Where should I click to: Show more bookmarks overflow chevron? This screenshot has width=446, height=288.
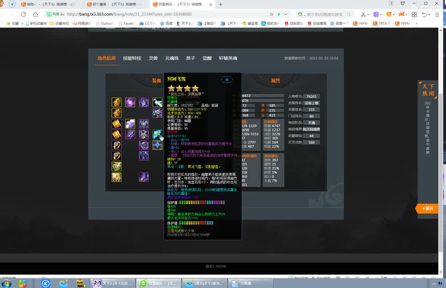416,23
